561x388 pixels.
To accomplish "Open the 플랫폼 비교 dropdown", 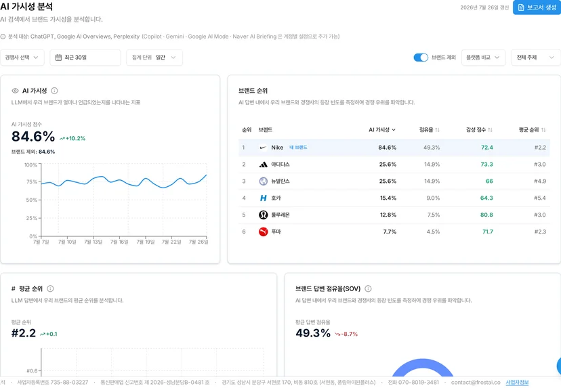I will click(483, 57).
